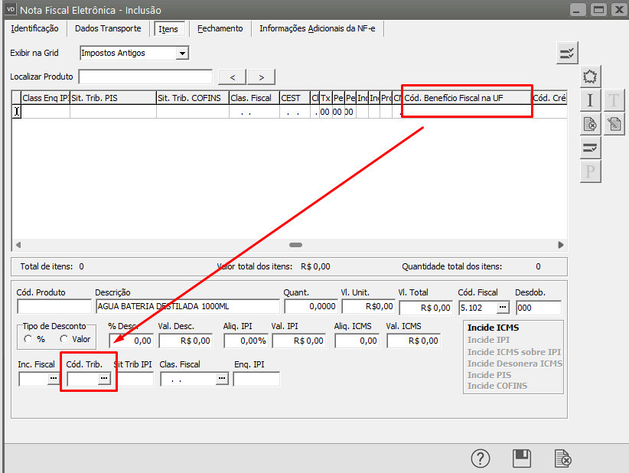The width and height of the screenshot is (629, 473).
Task: Click the grid's horizontal scrollbar thumb
Action: pyautogui.click(x=295, y=245)
